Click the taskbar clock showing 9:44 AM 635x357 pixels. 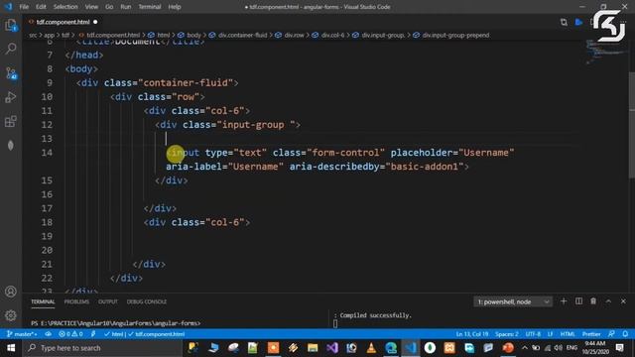pos(595,348)
